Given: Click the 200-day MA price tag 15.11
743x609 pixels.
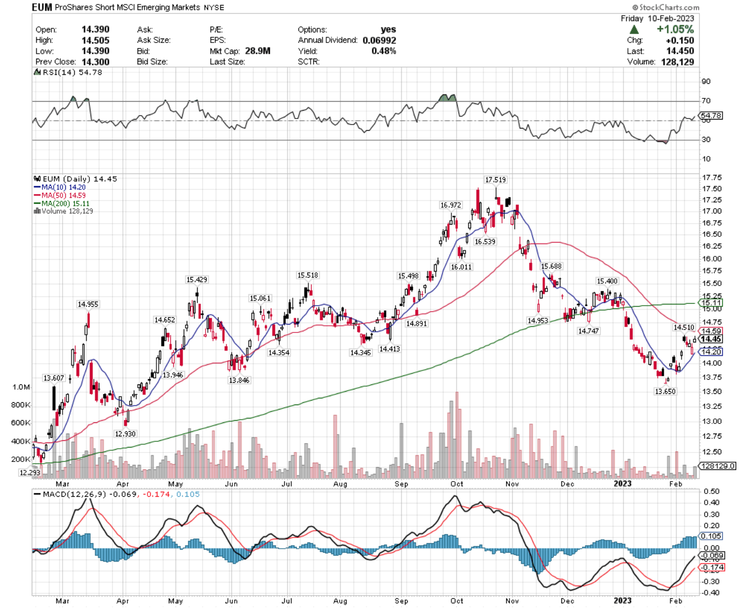Looking at the screenshot, I should [711, 303].
